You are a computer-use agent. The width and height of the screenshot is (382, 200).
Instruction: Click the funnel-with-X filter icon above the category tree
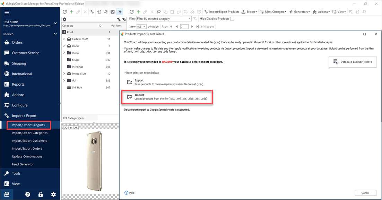[x=124, y=19]
